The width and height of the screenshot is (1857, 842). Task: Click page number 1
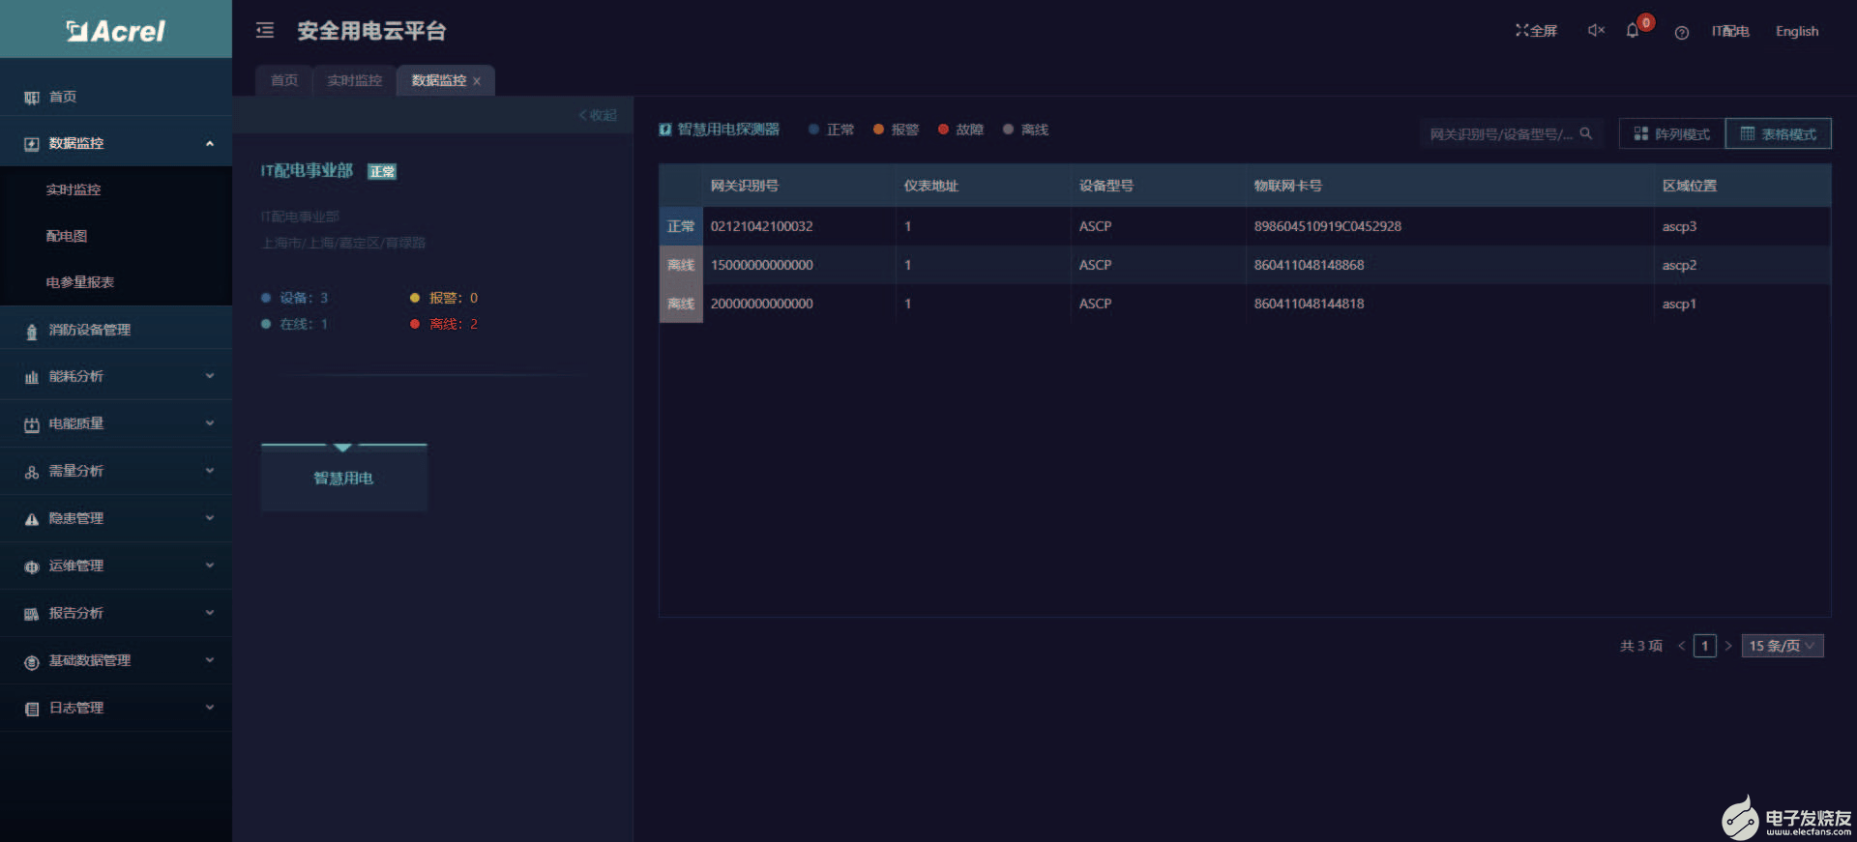coord(1705,646)
